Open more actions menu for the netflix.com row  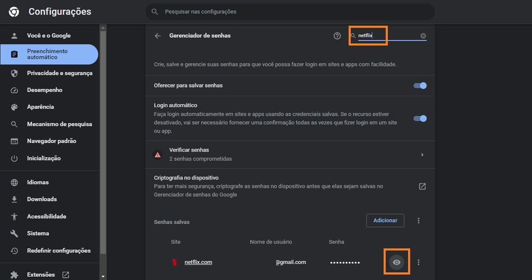(x=418, y=262)
